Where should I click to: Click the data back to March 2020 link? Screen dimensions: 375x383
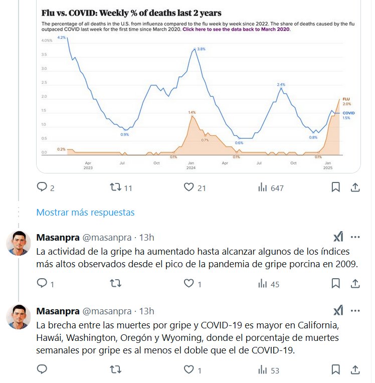236,30
